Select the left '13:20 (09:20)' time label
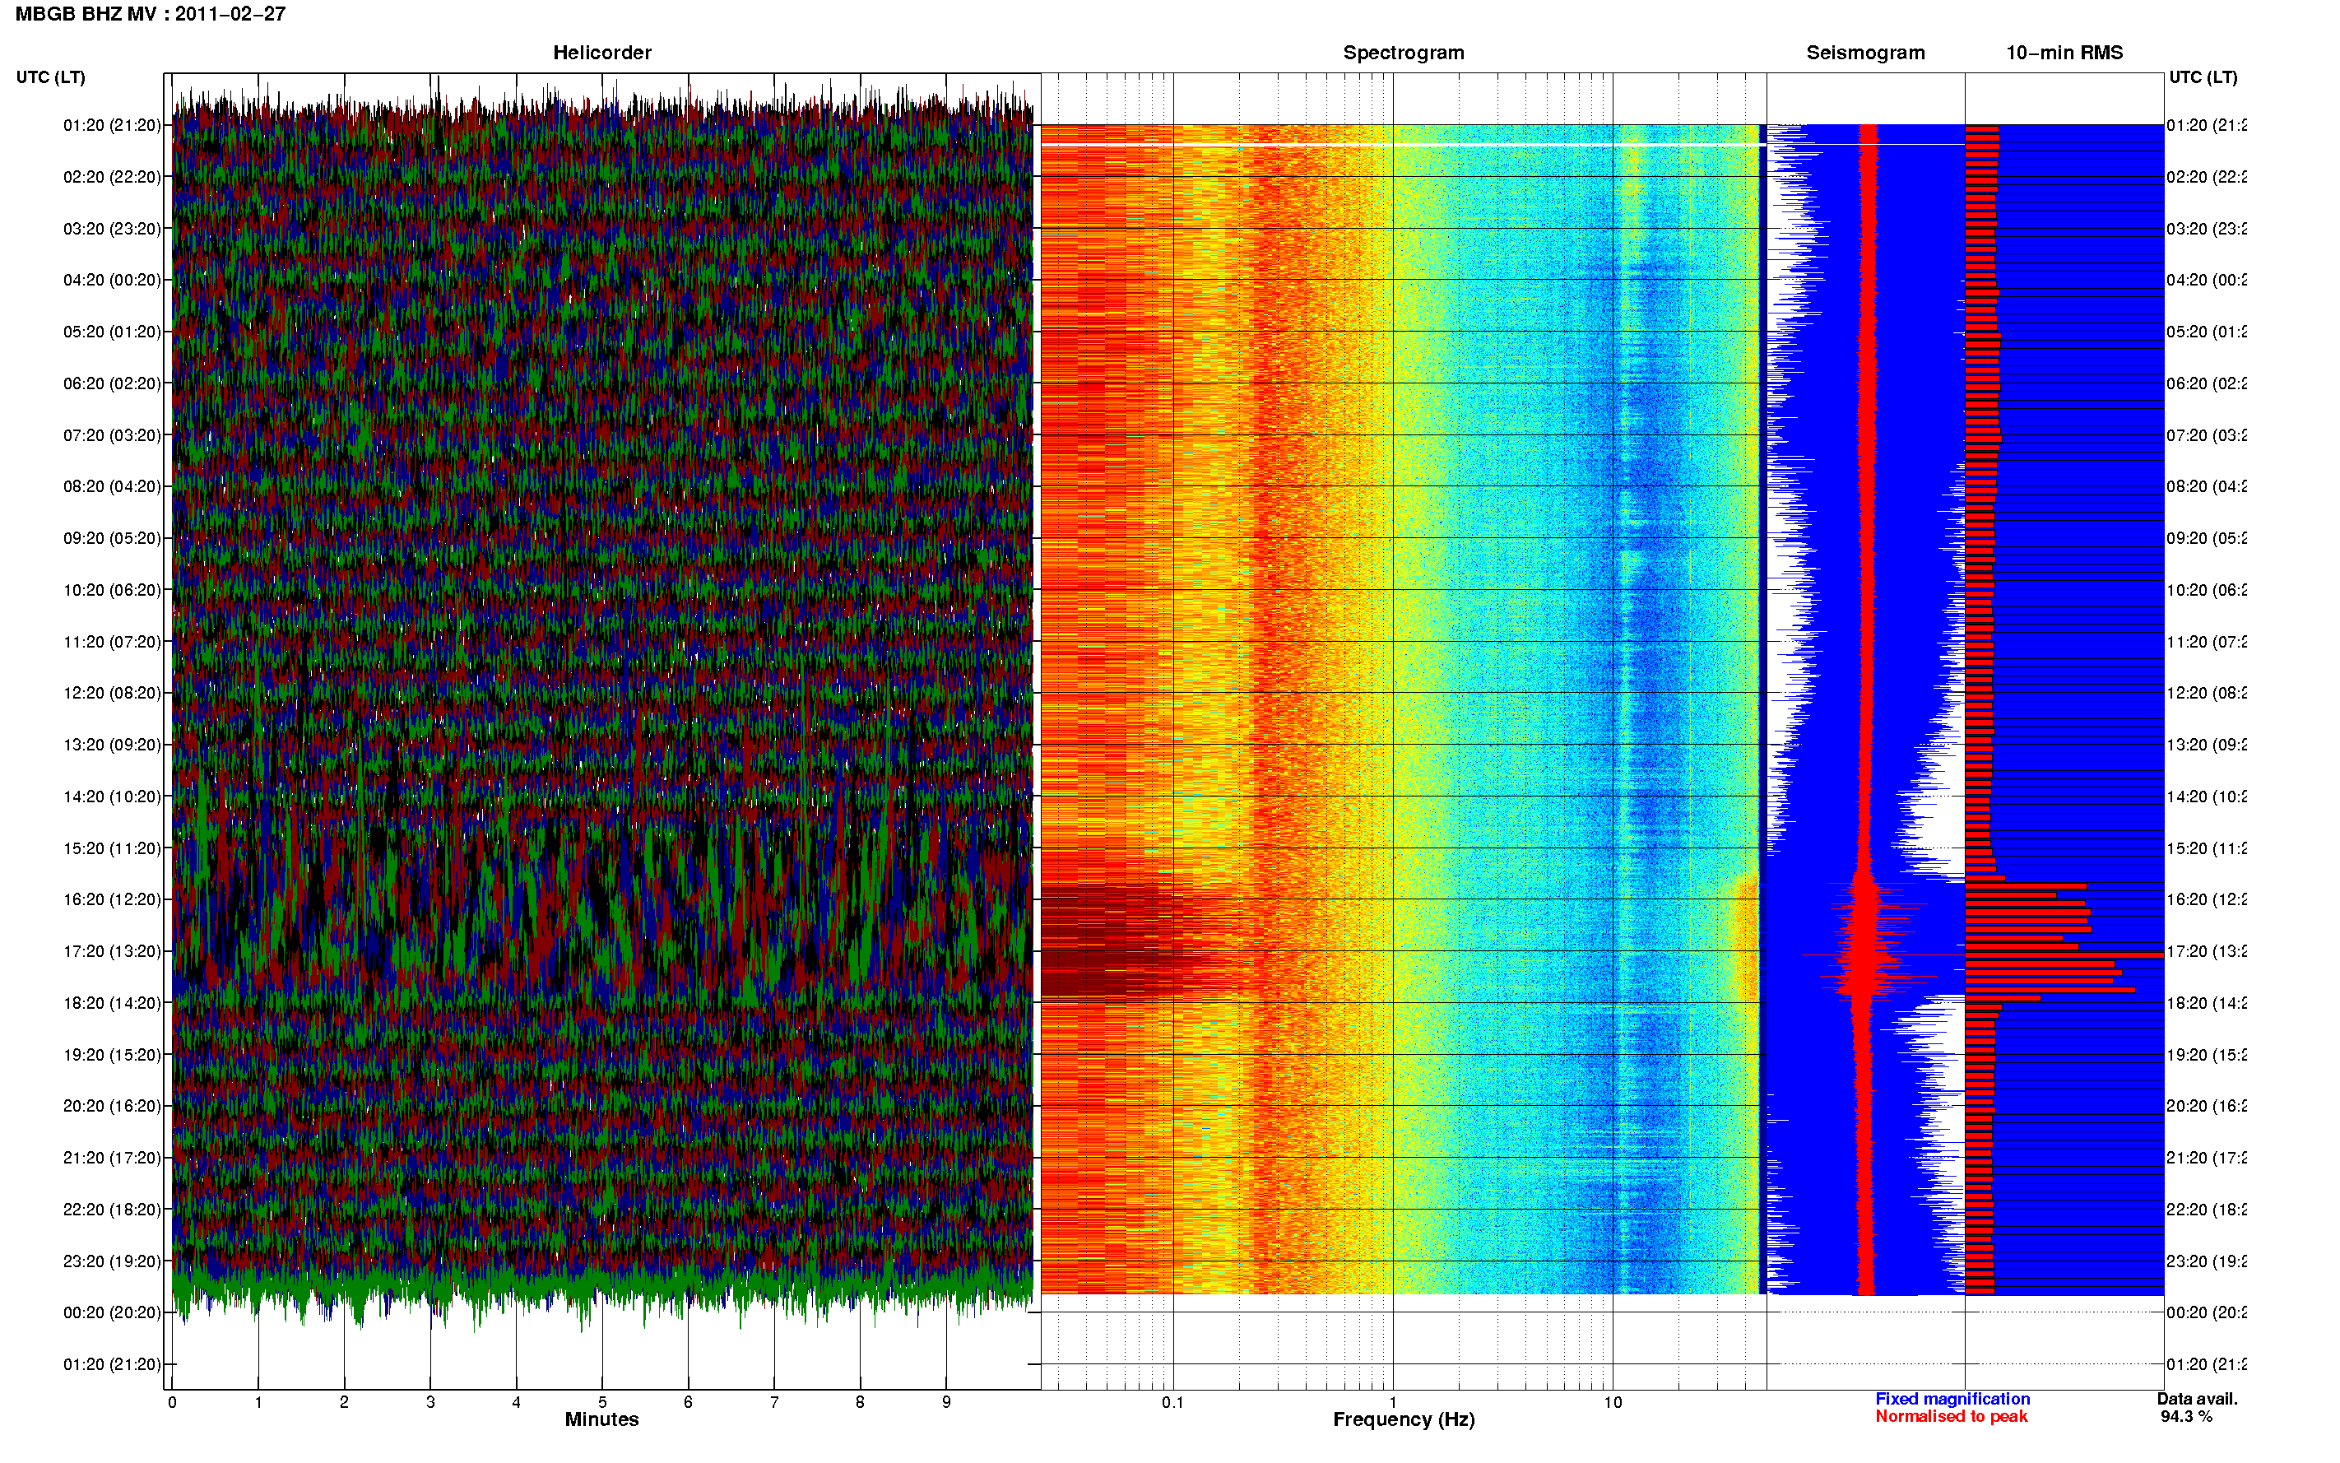 point(112,745)
